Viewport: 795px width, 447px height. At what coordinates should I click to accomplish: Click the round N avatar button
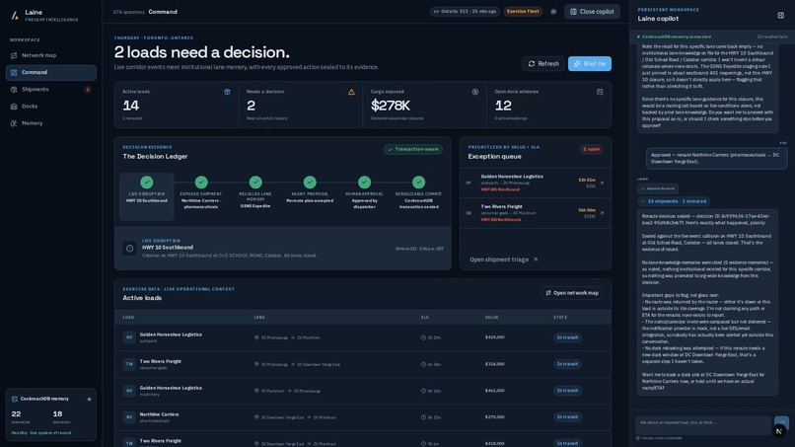pyautogui.click(x=779, y=431)
